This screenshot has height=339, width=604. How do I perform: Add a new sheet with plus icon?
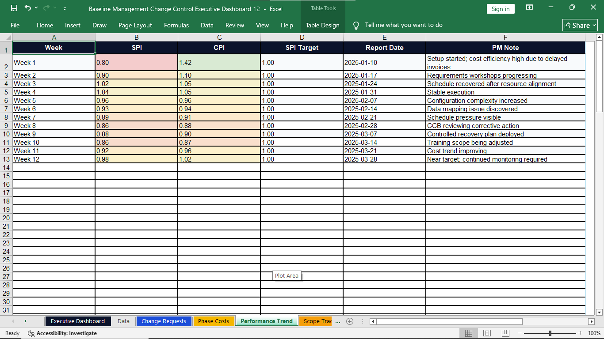click(350, 321)
